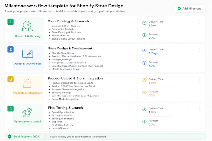The height and width of the screenshot is (141, 212).
Task: Click the dollar icon for Store Strategy payment
Action: coord(144,35)
